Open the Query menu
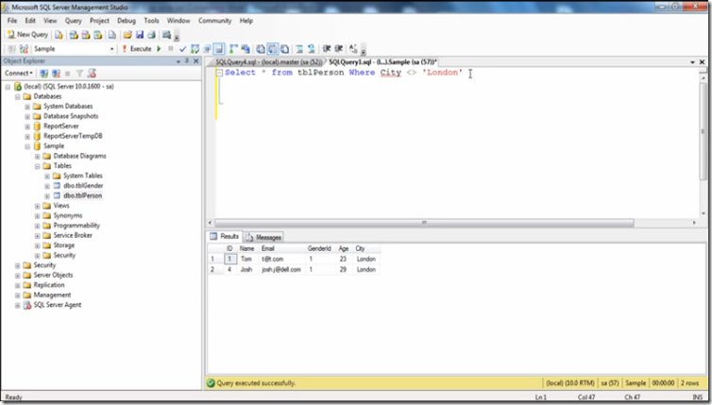712x405 pixels. 73,21
